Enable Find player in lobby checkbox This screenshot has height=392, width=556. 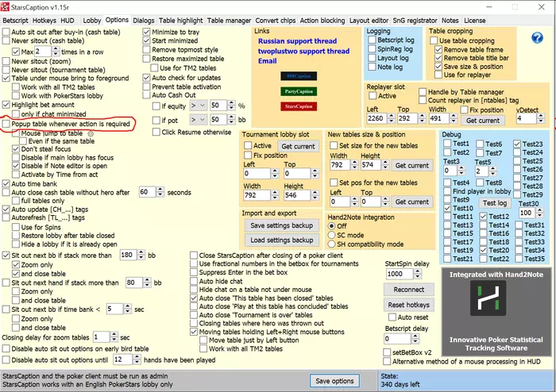pyautogui.click(x=447, y=191)
